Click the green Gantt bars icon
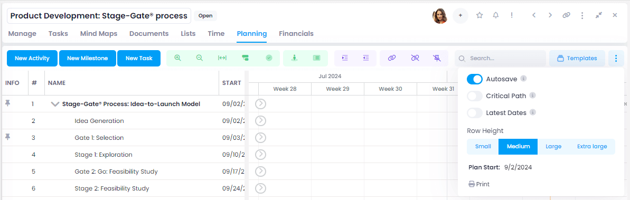The width and height of the screenshot is (630, 200). pos(246,58)
